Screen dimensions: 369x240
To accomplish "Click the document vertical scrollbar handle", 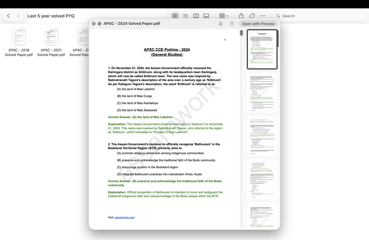I will (241, 33).
